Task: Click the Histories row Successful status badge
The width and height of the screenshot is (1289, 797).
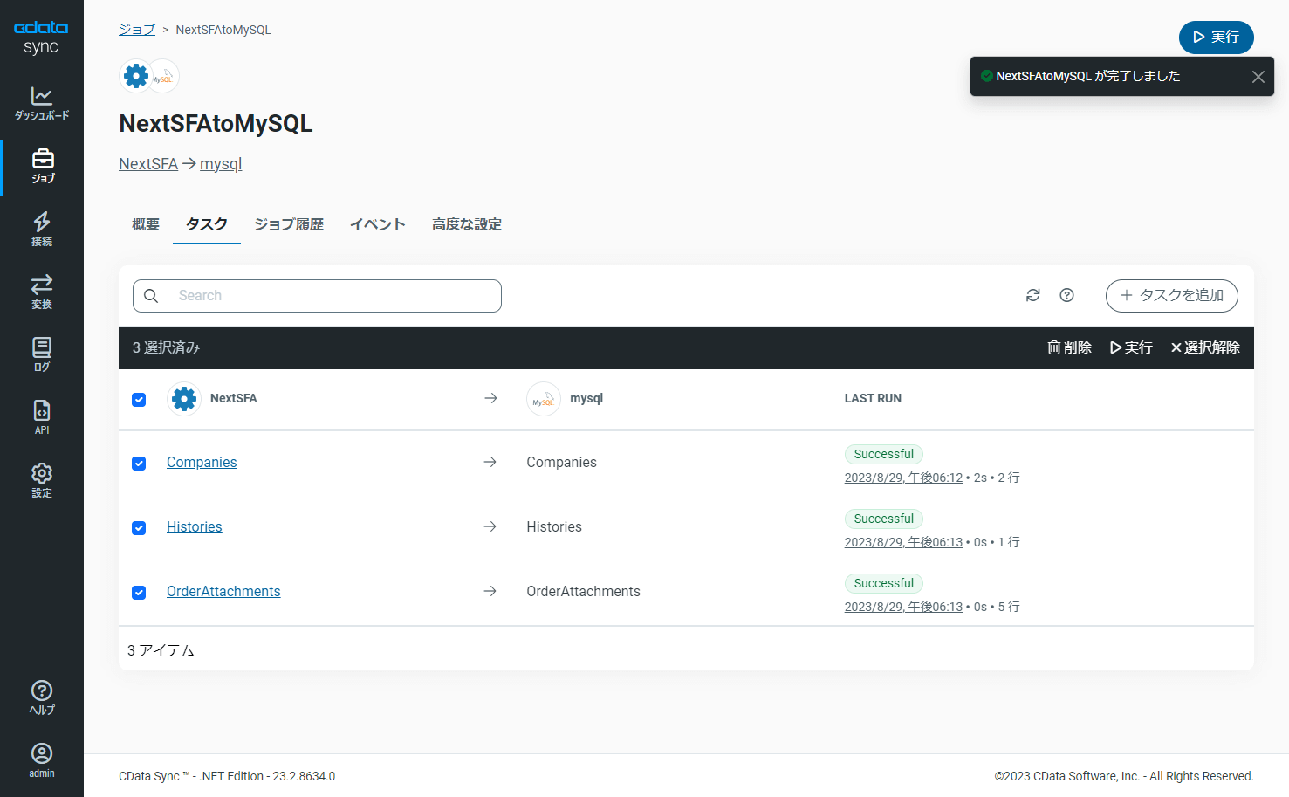Action: click(x=884, y=519)
